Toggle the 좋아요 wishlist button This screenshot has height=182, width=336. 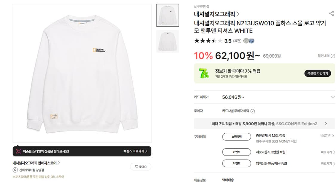(140, 166)
